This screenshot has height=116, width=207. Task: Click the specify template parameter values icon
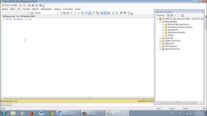[129, 13]
